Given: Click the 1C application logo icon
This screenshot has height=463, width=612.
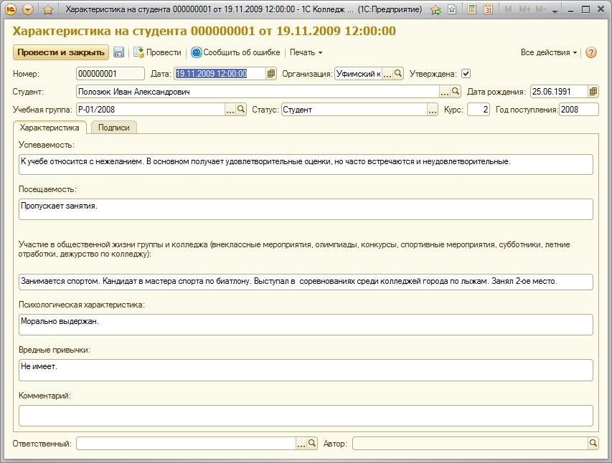Looking at the screenshot, I should point(11,9).
